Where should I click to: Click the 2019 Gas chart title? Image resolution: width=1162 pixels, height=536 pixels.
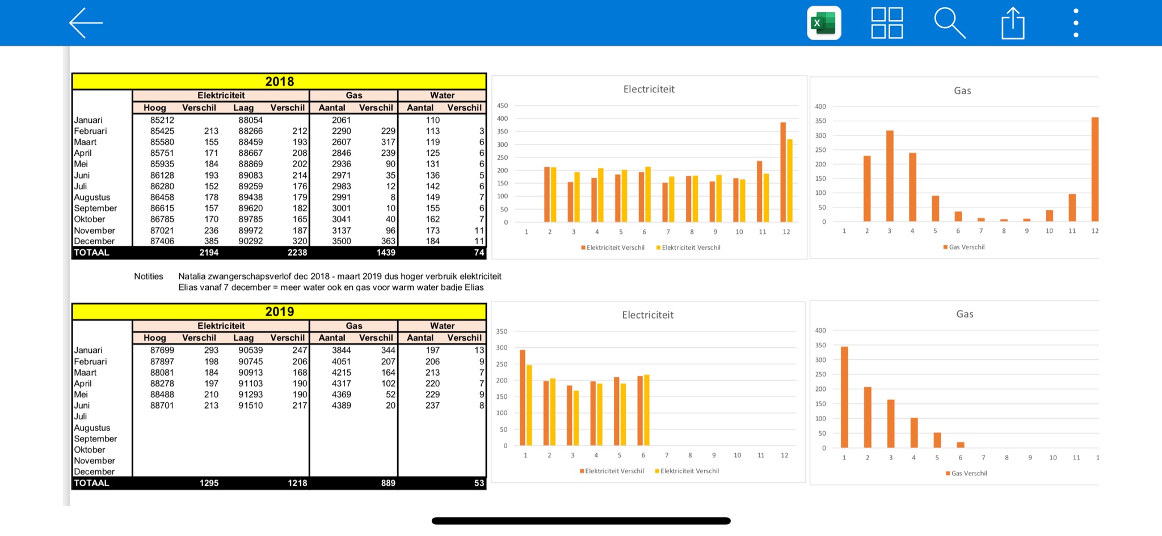click(x=965, y=314)
